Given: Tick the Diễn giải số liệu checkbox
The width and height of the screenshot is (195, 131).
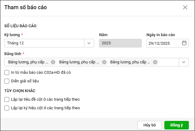Looking at the screenshot, I should (x=7, y=81).
